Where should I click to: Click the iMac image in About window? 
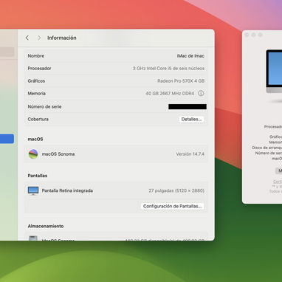coord(274,72)
